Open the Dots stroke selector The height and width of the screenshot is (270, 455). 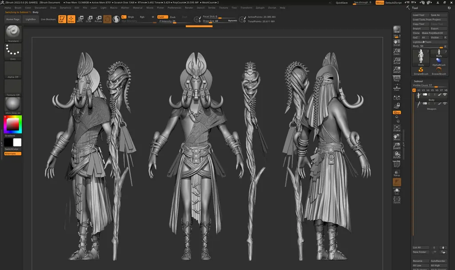coord(13,52)
